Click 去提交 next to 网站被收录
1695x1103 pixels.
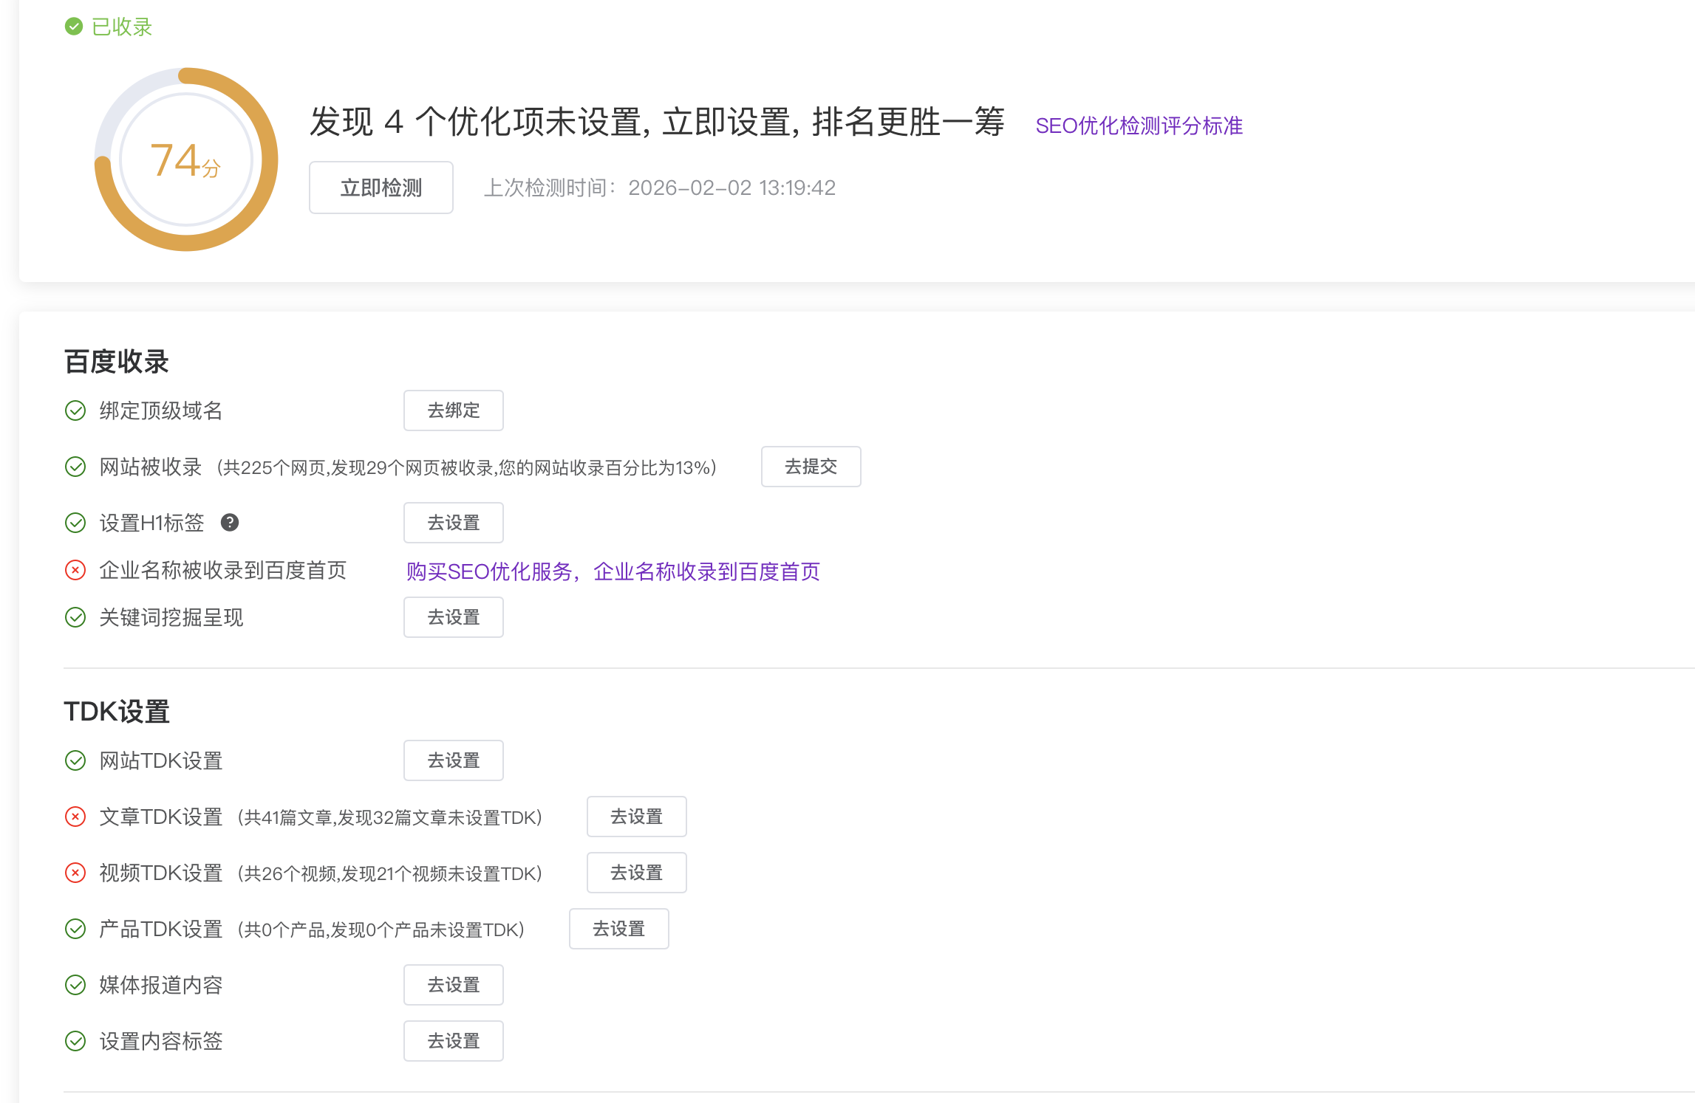tap(811, 467)
